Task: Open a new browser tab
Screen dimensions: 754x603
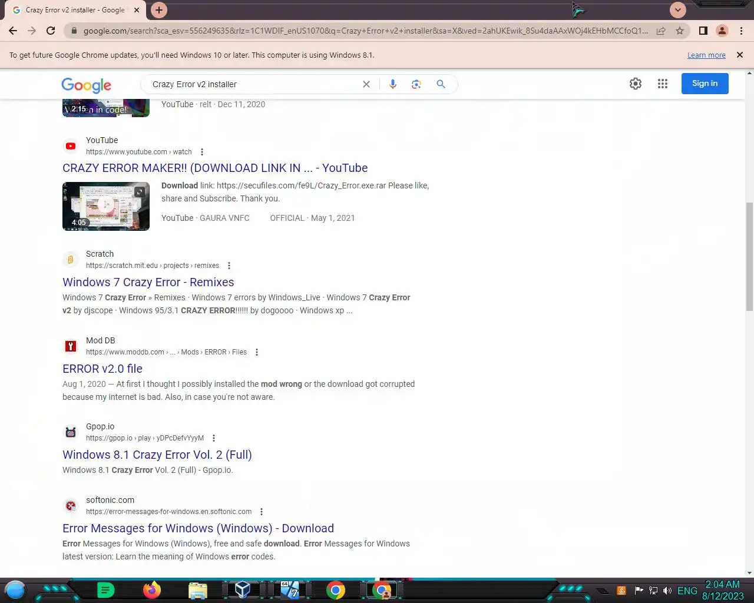Action: [158, 10]
